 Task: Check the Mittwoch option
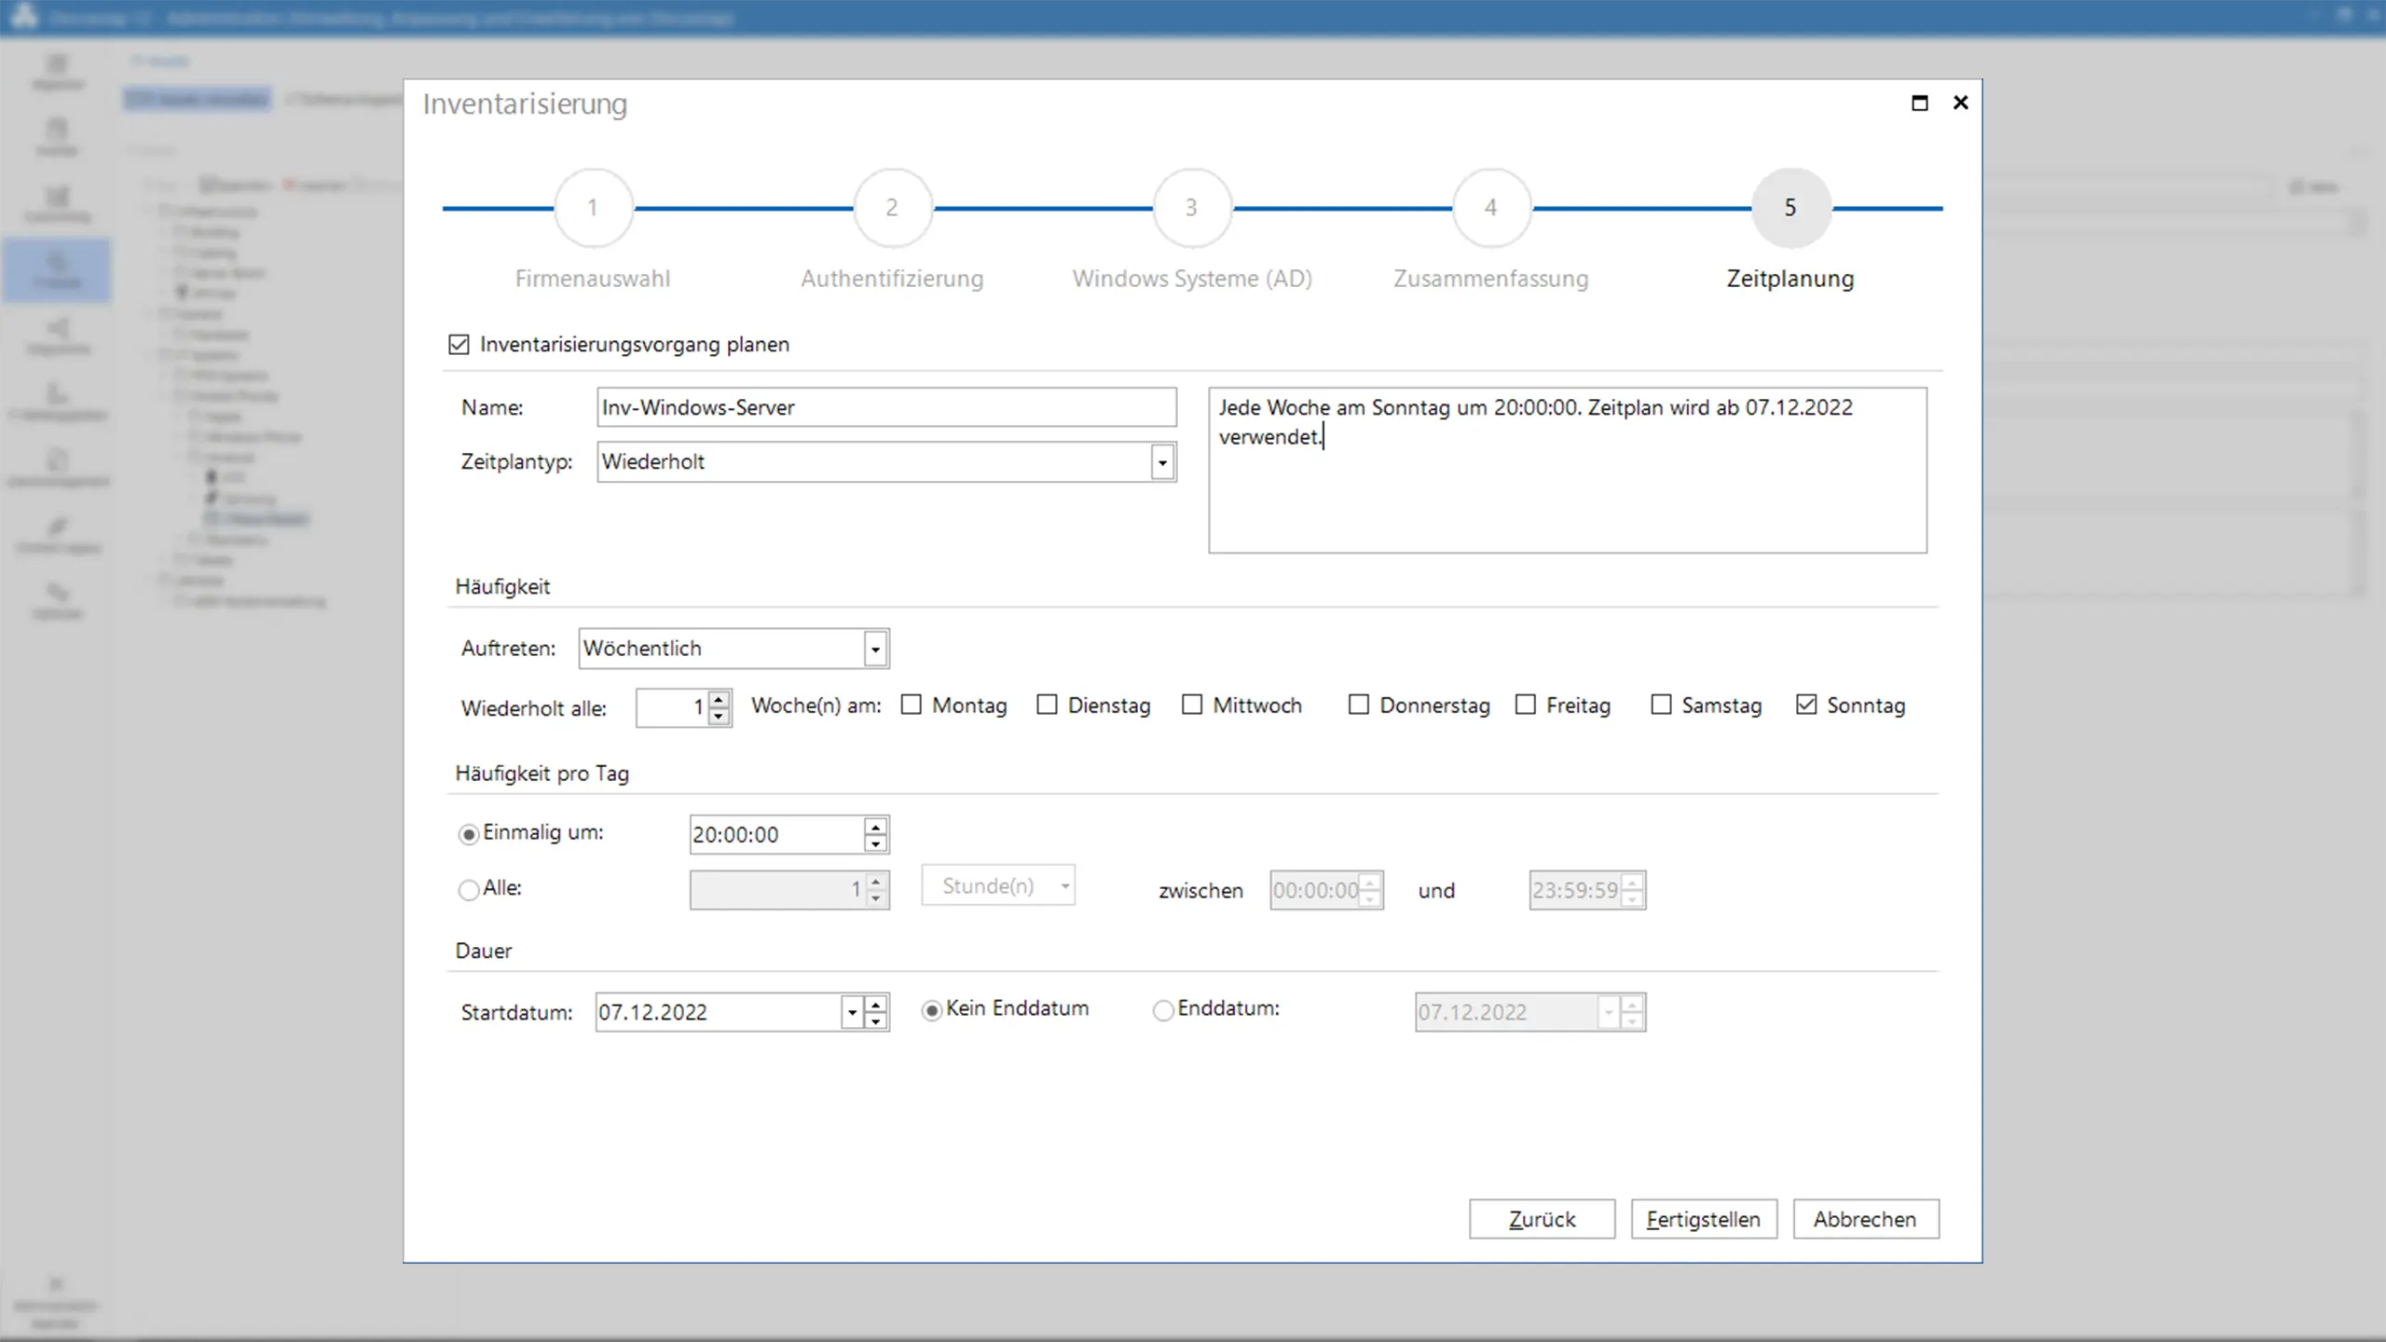tap(1192, 705)
